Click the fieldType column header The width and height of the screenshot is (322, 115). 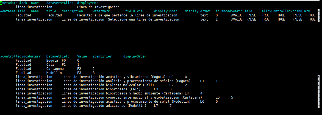pos(134,11)
